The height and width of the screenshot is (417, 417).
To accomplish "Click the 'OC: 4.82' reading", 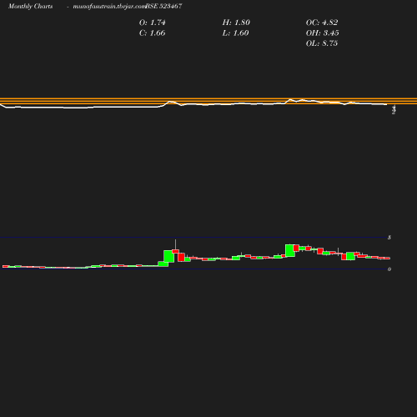I will click(x=322, y=23).
